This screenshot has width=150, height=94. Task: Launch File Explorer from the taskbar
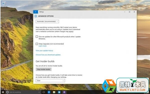pos(54,92)
